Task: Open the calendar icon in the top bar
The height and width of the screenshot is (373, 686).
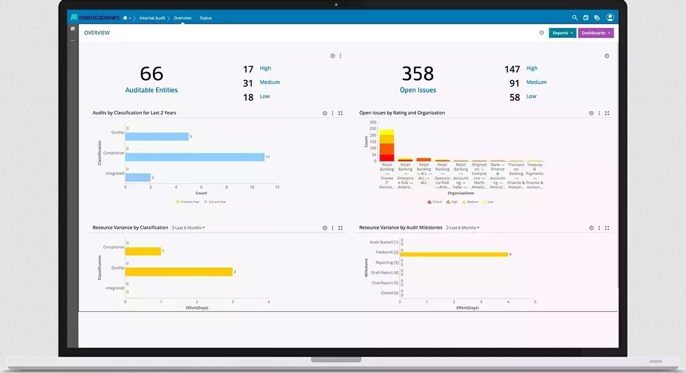Action: tap(586, 18)
